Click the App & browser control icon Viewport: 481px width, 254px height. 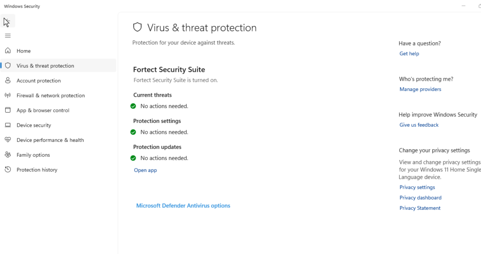tap(8, 110)
